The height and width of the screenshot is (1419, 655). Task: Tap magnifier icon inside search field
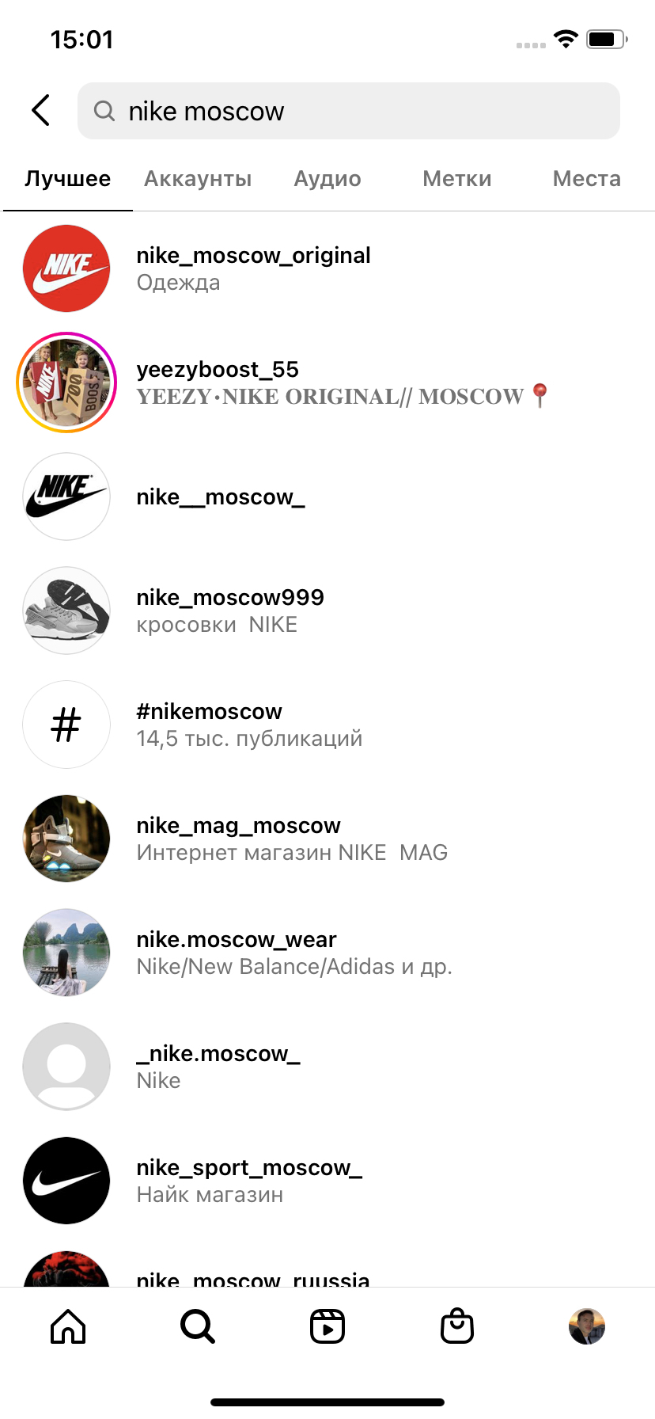104,111
